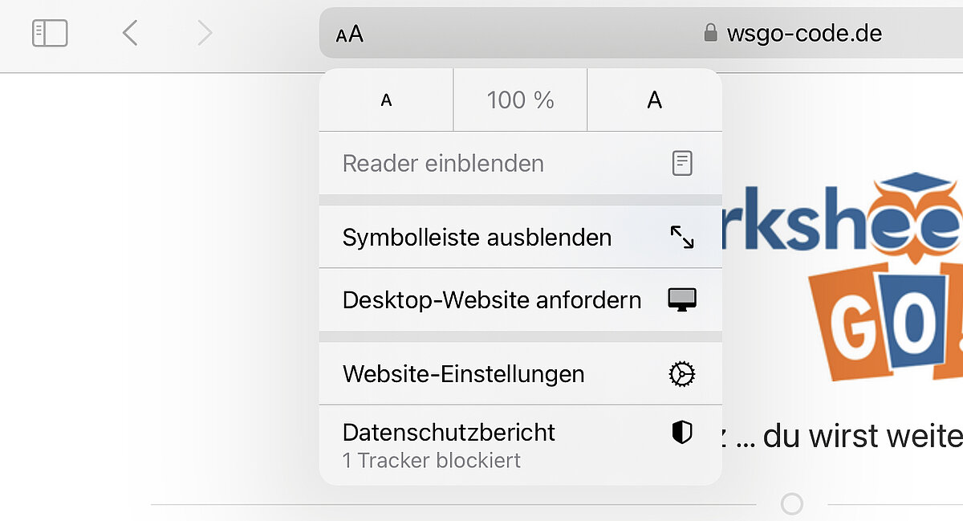
Task: Click the Reader page icon
Action: tap(682, 164)
